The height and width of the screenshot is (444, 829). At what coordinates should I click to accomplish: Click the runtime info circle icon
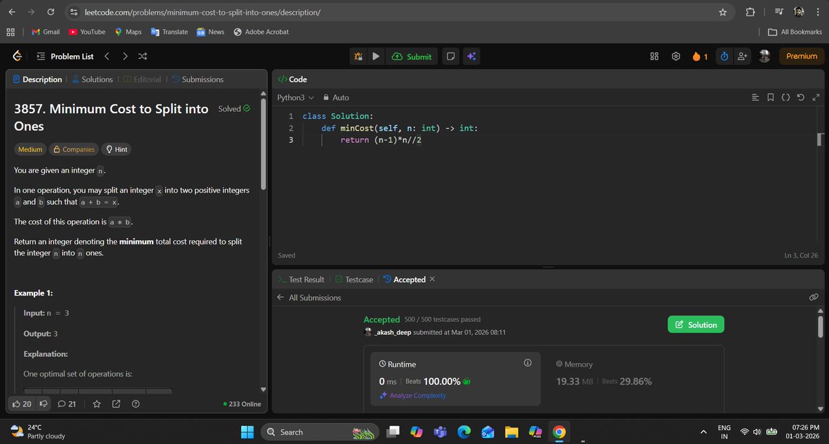click(x=527, y=363)
